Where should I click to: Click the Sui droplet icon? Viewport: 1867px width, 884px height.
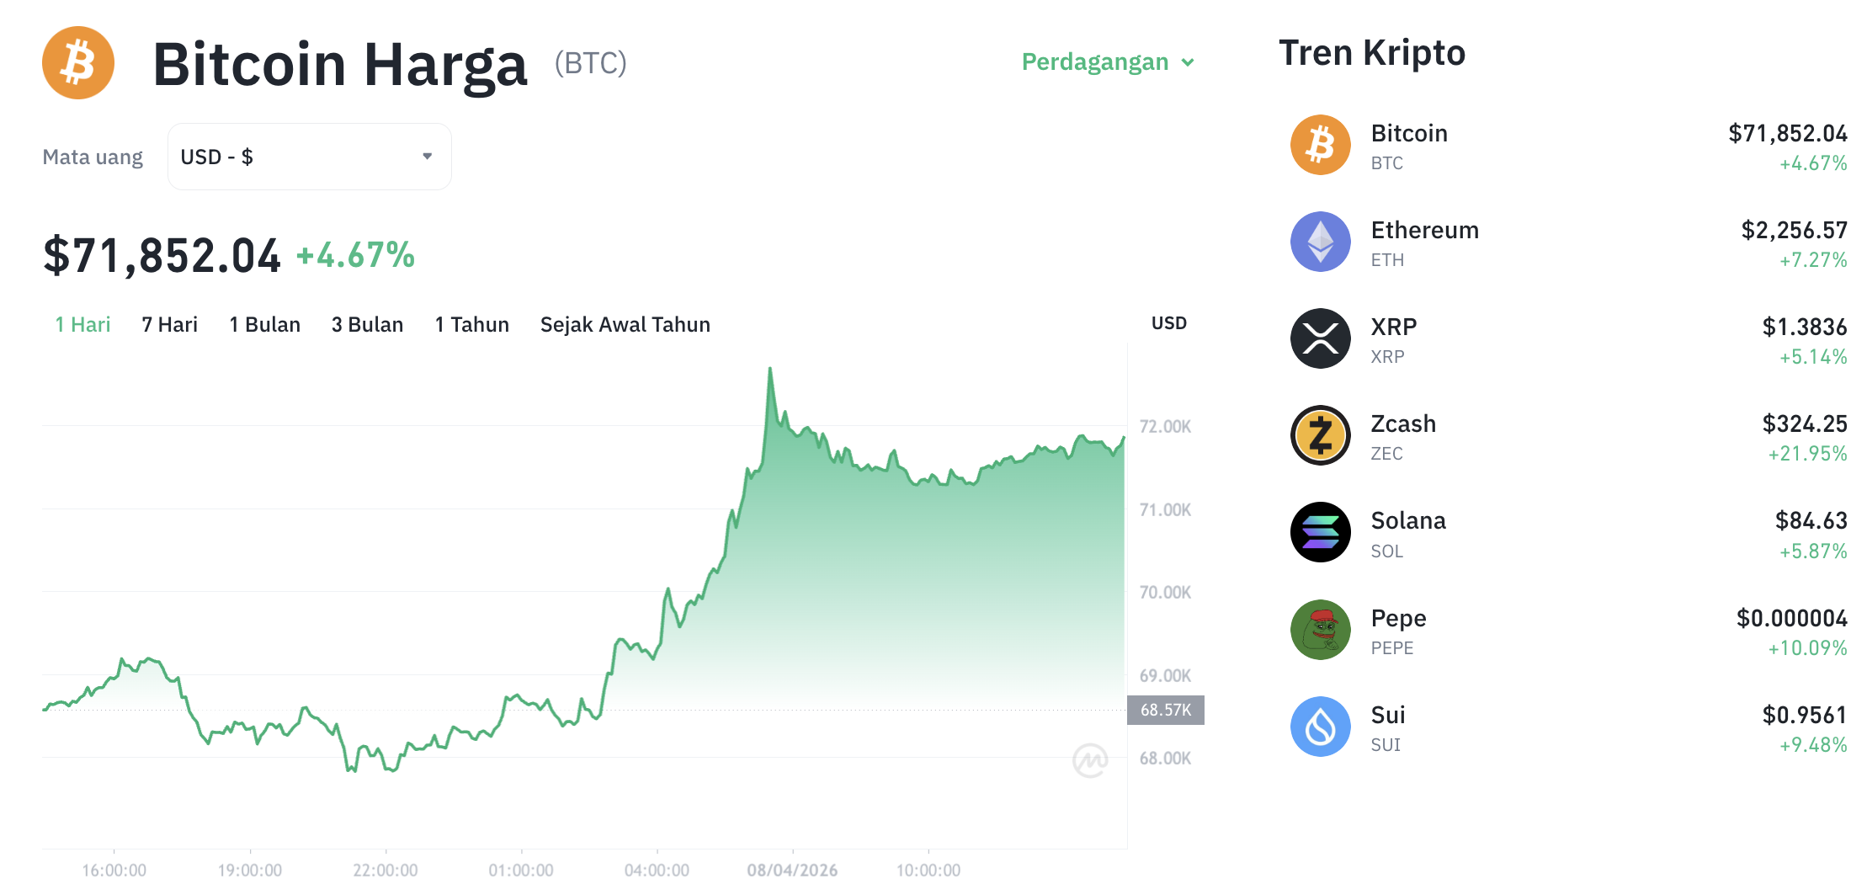coord(1320,727)
